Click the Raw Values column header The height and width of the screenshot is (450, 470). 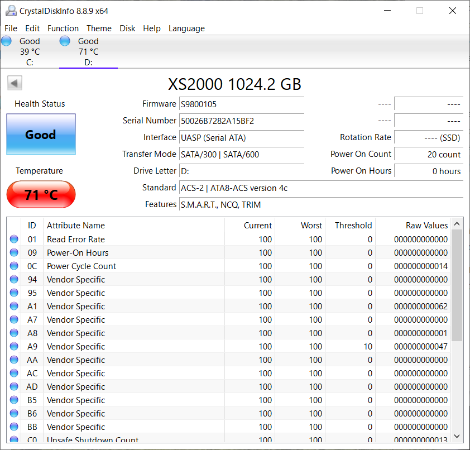426,226
